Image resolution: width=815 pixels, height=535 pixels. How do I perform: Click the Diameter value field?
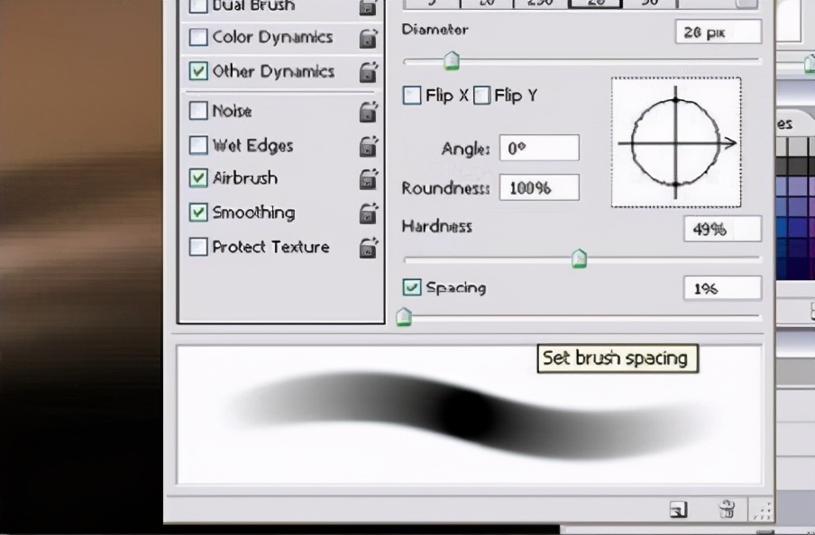719,32
